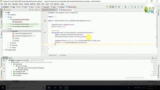
Task: Start debugging with the bug icon
Action: tap(125, 7)
